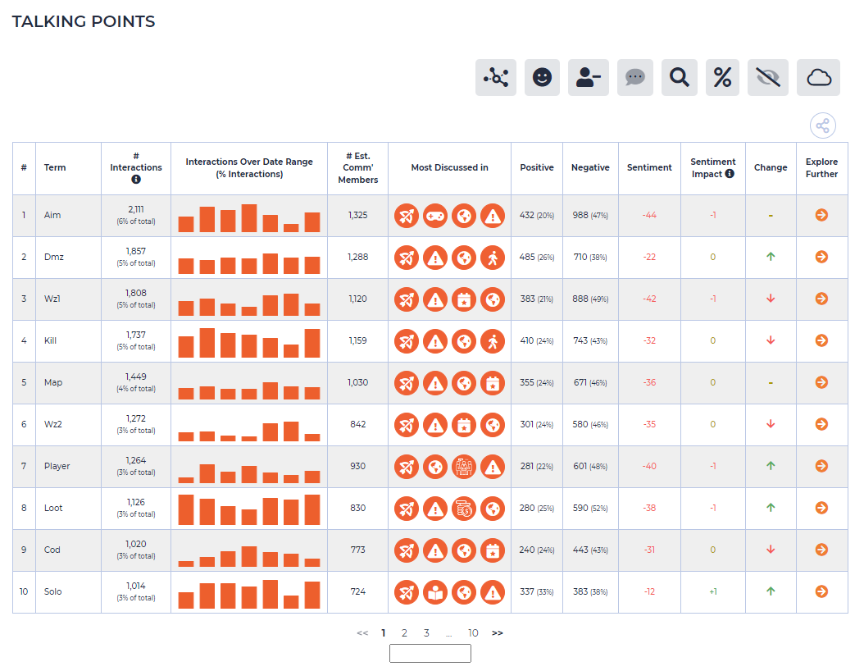Sort by the Negative column header
This screenshot has width=864, height=671.
(x=590, y=167)
